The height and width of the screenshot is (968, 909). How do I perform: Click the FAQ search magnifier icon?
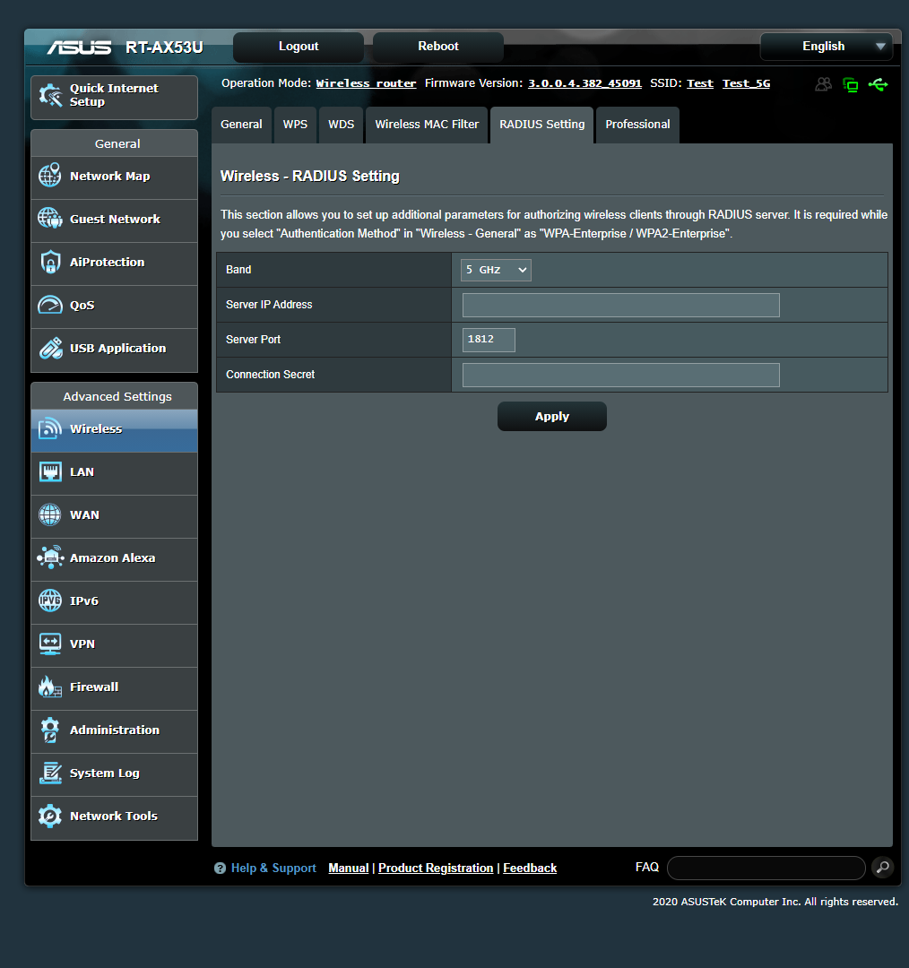pyautogui.click(x=883, y=868)
